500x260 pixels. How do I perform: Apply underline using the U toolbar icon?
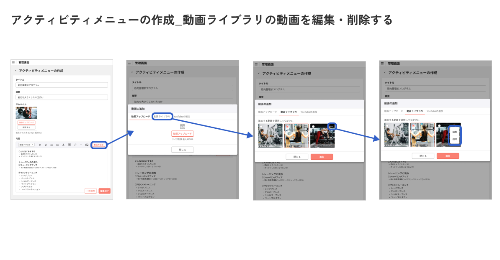pyautogui.click(x=45, y=145)
